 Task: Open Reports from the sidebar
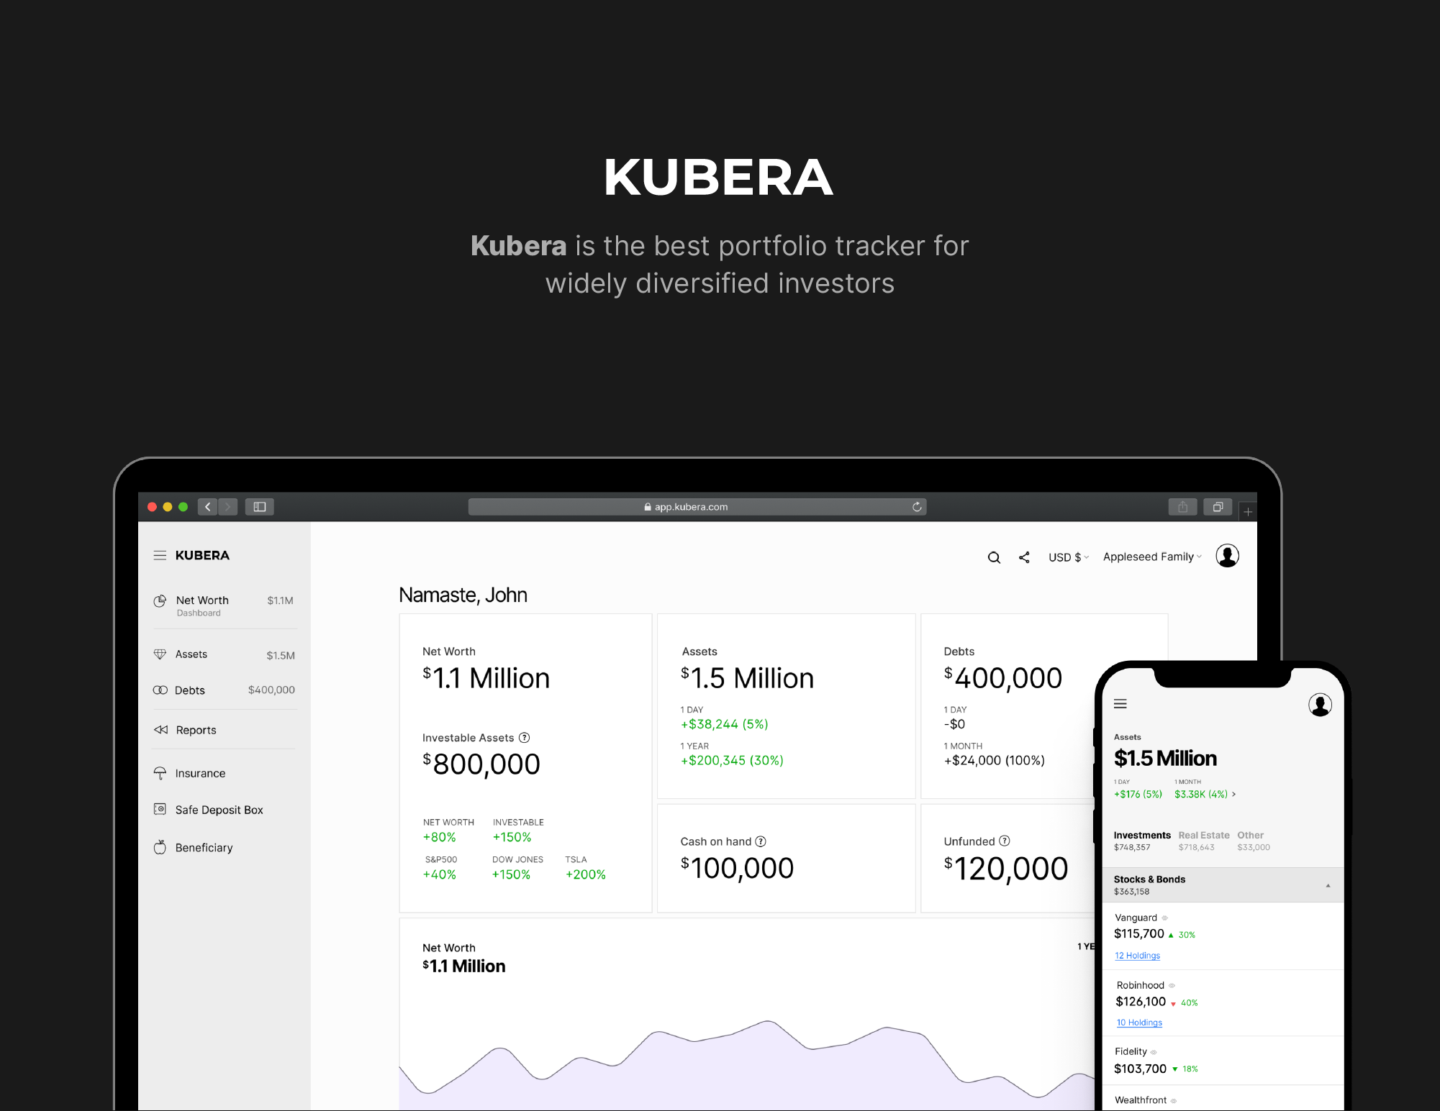[195, 730]
